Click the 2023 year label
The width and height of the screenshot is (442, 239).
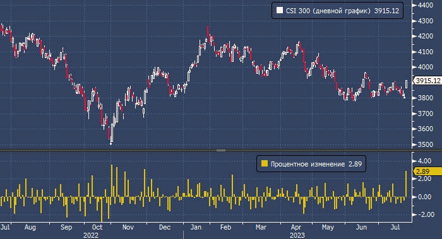297,235
